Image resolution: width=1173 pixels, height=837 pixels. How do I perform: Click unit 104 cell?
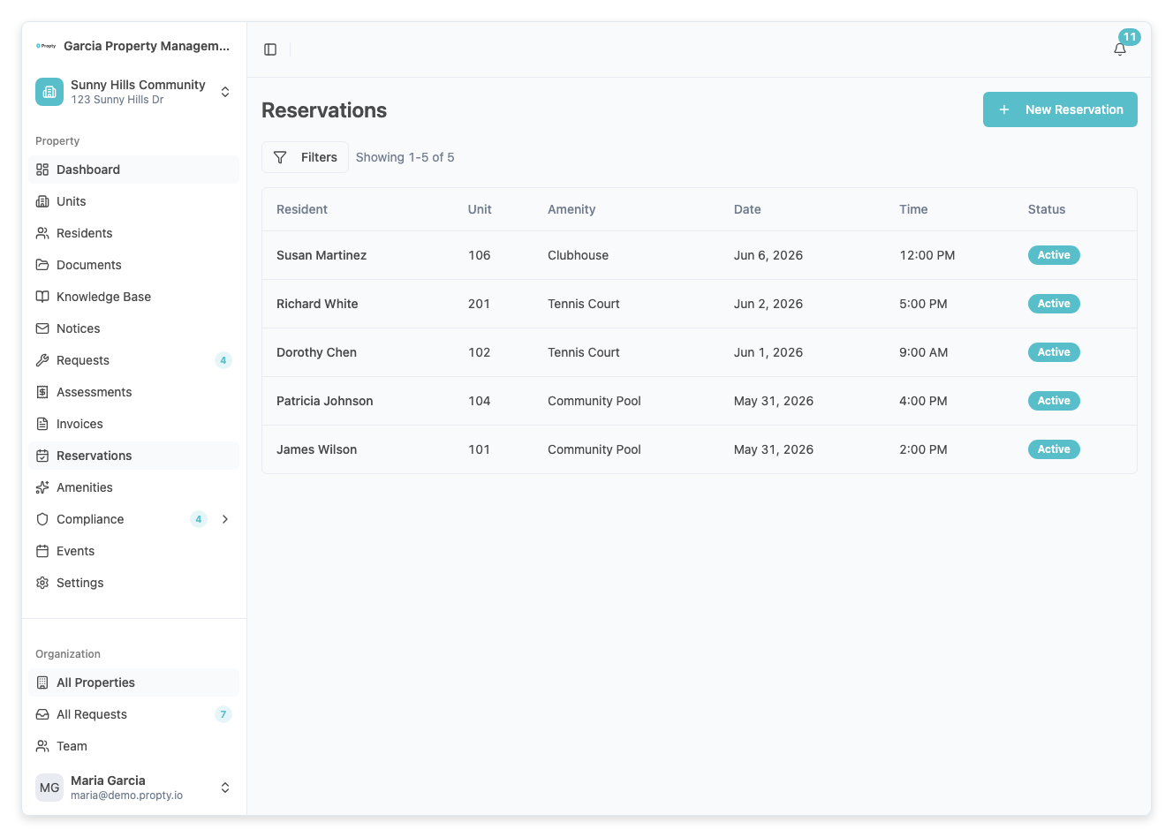click(480, 401)
